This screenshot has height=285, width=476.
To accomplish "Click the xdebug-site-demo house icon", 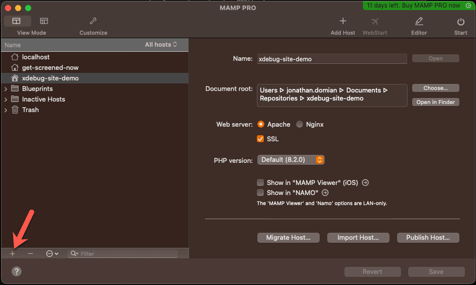I will (15, 78).
